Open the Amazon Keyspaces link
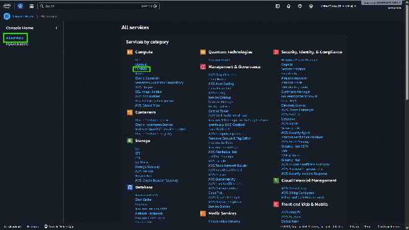Screen dimensions: 409x230 tap(149, 213)
